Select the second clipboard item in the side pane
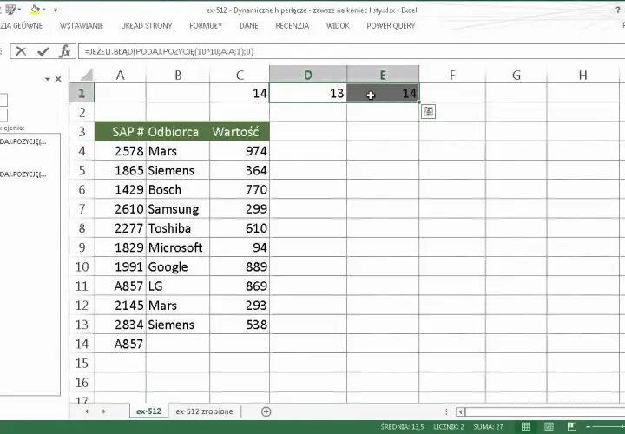 click(24, 174)
